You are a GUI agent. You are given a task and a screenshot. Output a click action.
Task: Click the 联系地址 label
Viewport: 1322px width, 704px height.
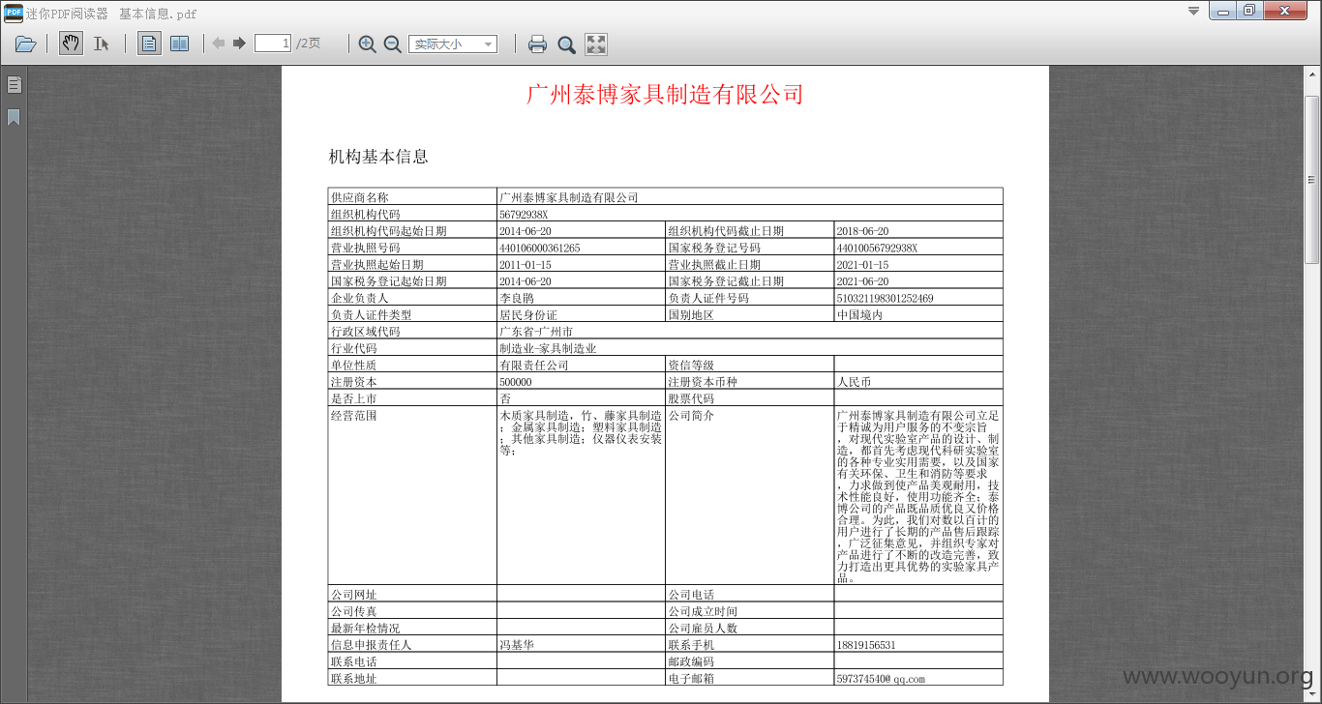coord(354,679)
